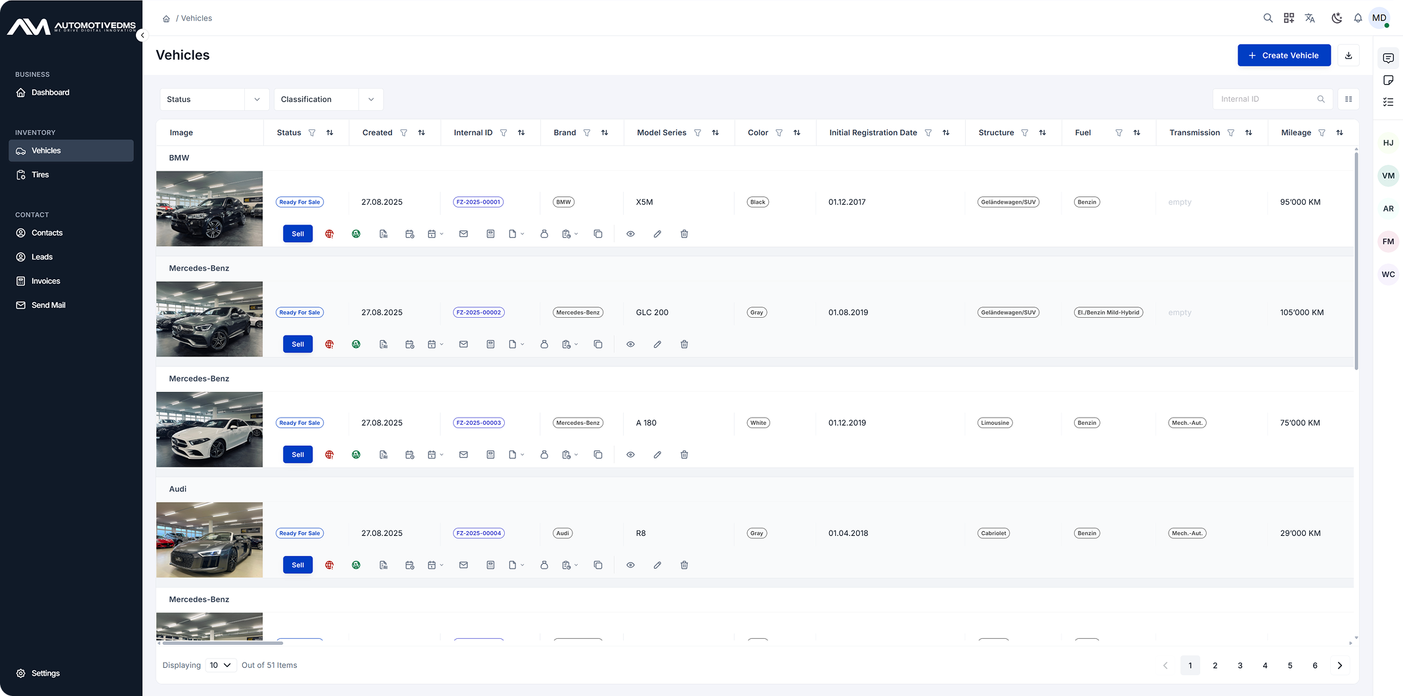The height and width of the screenshot is (696, 1403).
Task: Click the eye icon for Audi R8 row
Action: coord(630,565)
